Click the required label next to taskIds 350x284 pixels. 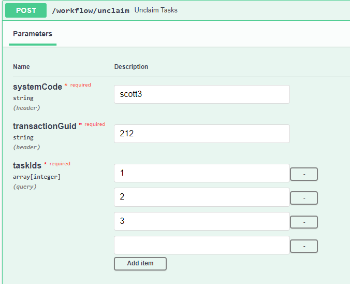tap(60, 164)
